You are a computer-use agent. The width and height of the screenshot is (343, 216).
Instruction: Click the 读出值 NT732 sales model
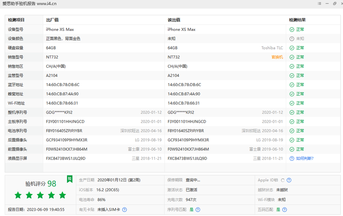click(174, 57)
